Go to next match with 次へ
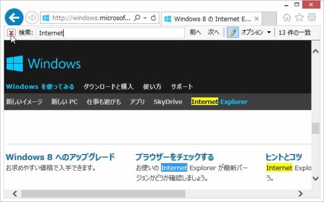324x202 pixels. (x=213, y=32)
